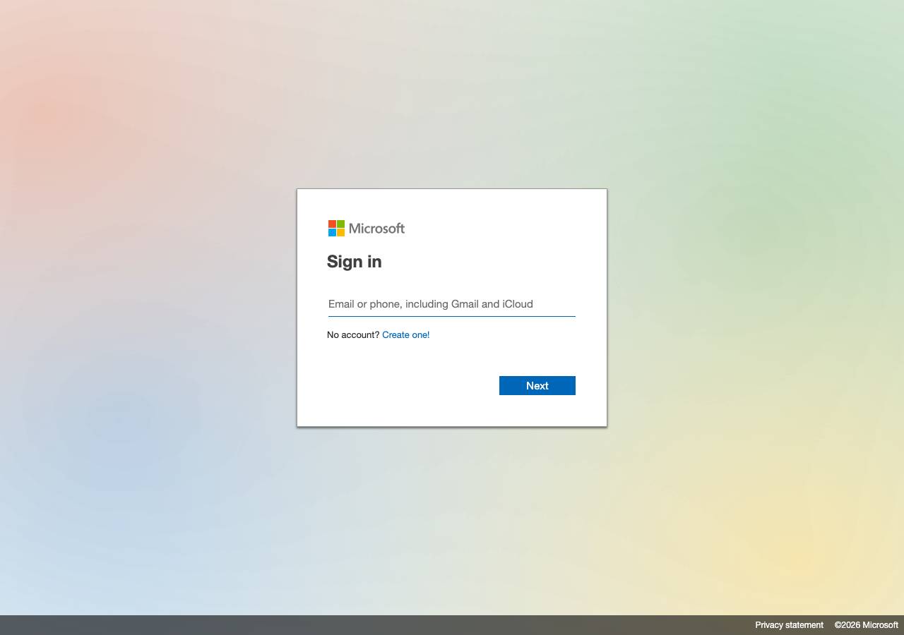The image size is (904, 635).
Task: Click the Microsoft logo
Action: pos(367,228)
